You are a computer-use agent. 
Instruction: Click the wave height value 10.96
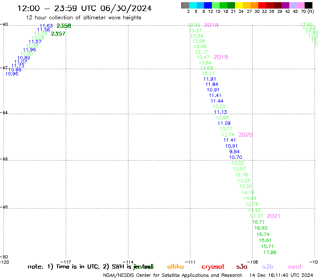tap(12, 74)
